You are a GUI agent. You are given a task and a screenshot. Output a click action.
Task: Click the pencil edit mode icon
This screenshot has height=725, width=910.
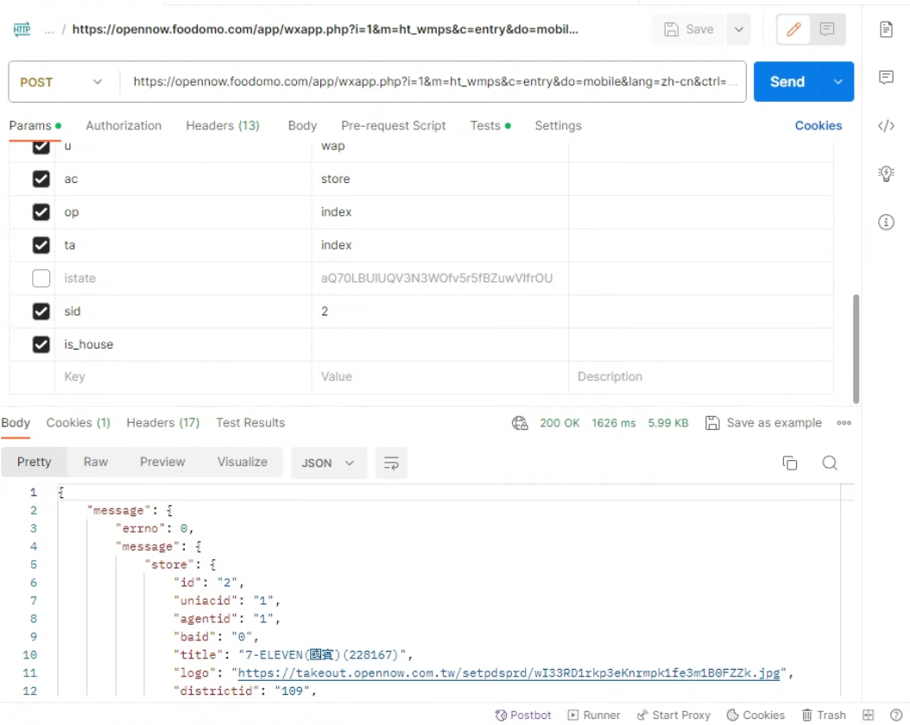[x=794, y=29]
